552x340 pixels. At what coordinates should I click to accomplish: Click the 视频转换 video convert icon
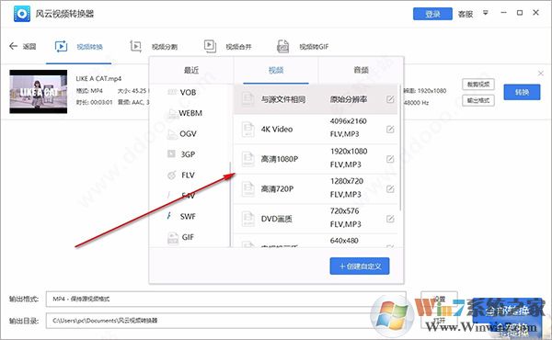[61, 47]
